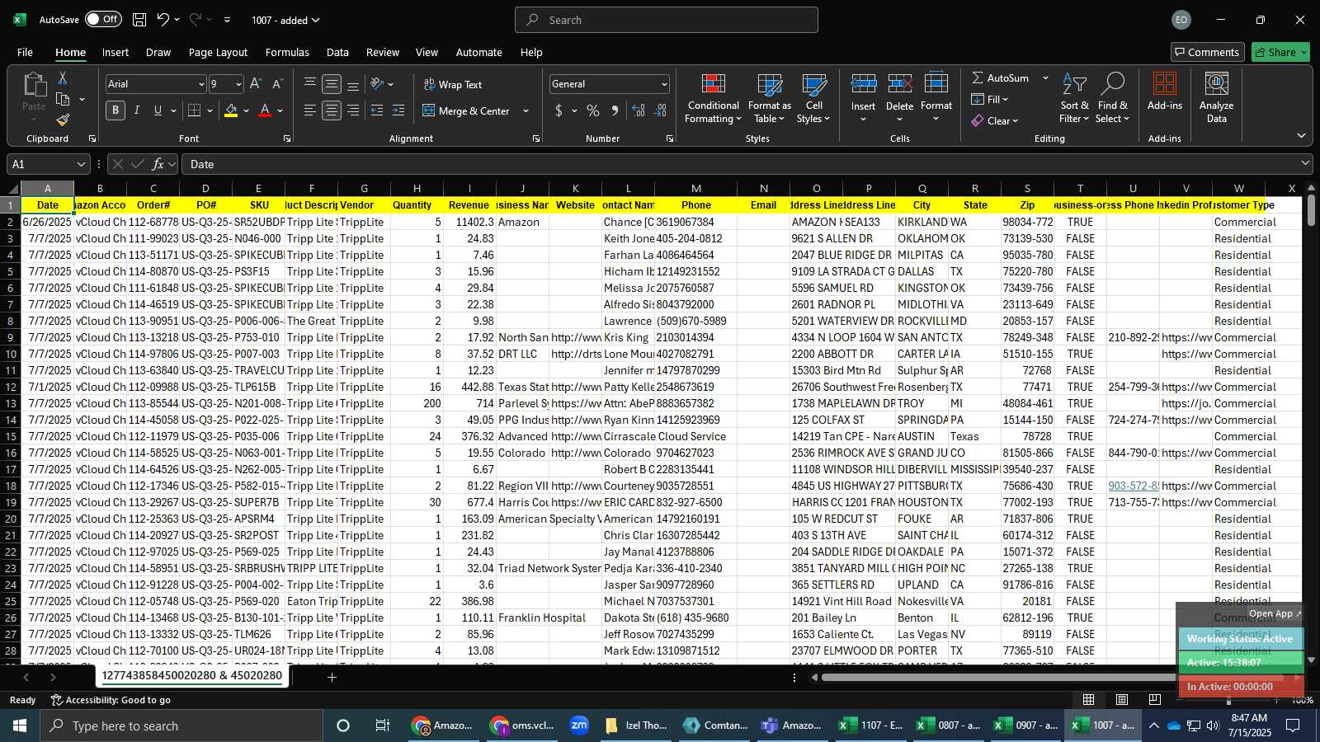Viewport: 1320px width, 742px height.
Task: Open the General number format dropdown
Action: tap(663, 84)
